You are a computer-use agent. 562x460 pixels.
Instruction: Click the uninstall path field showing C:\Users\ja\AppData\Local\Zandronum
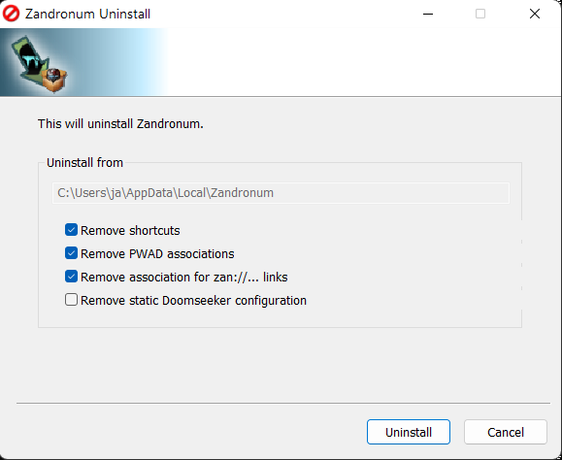281,193
